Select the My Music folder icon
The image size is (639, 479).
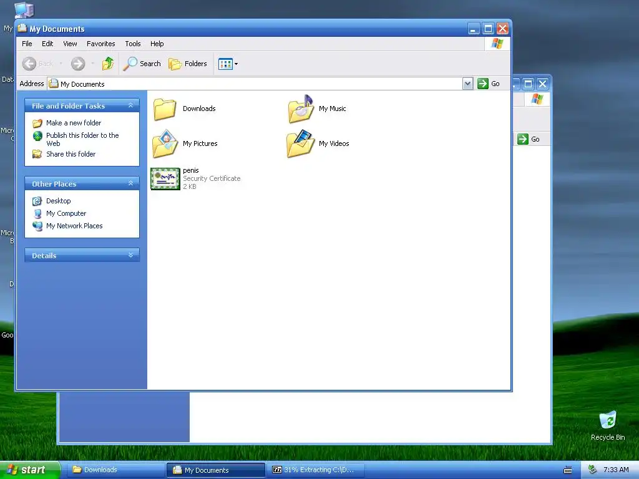coord(301,109)
